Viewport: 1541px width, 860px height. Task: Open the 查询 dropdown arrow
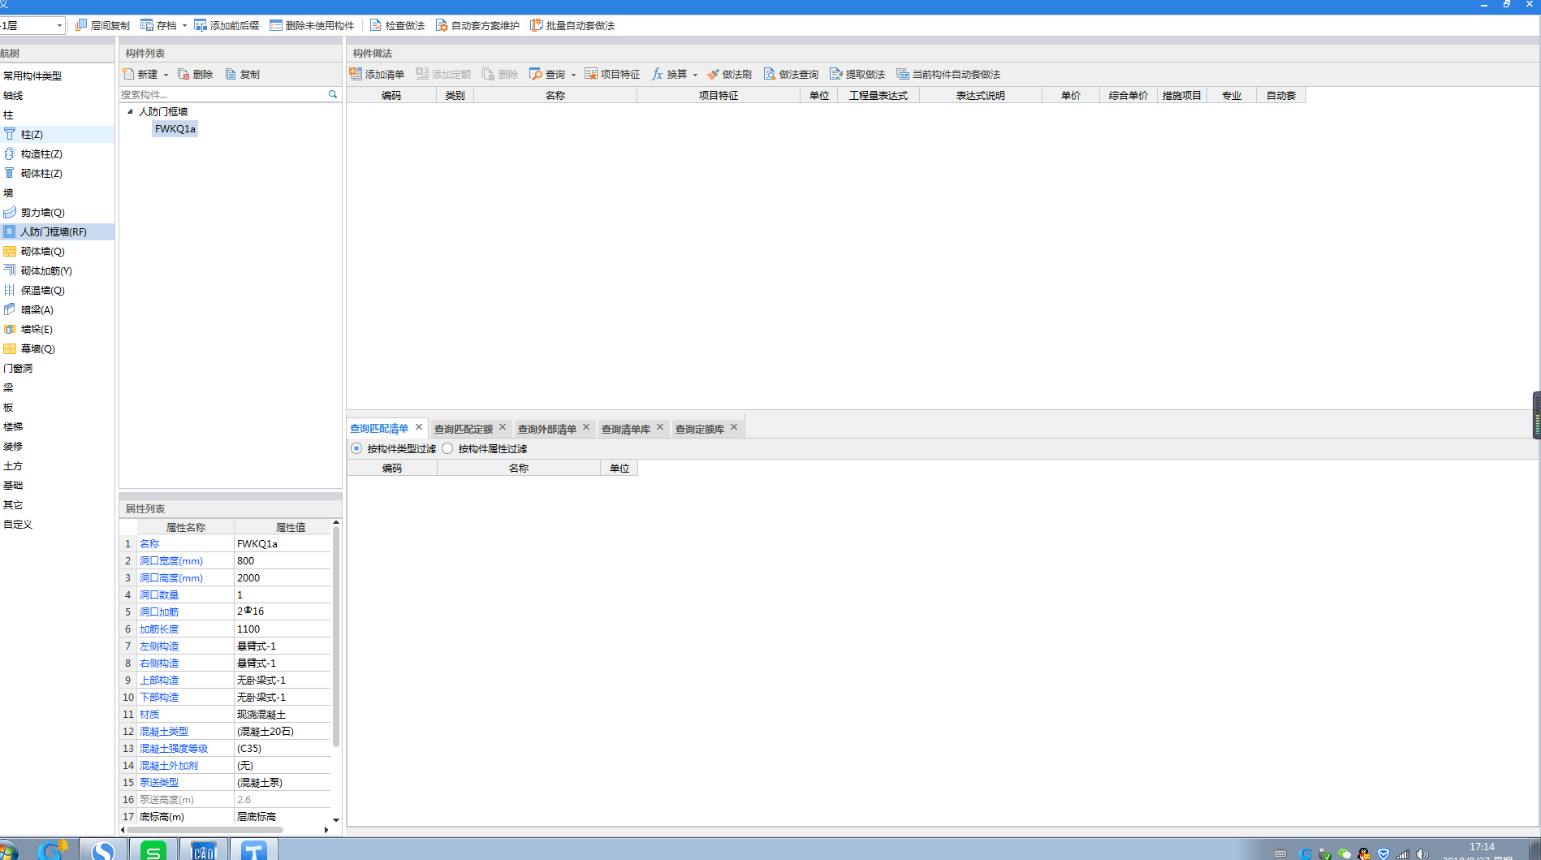click(x=573, y=75)
